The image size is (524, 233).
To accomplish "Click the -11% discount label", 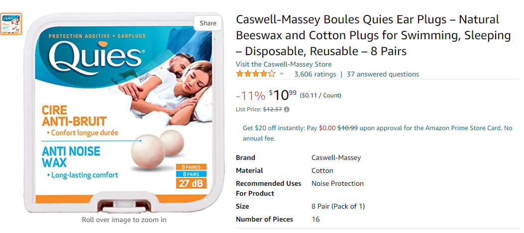I will pyautogui.click(x=250, y=95).
